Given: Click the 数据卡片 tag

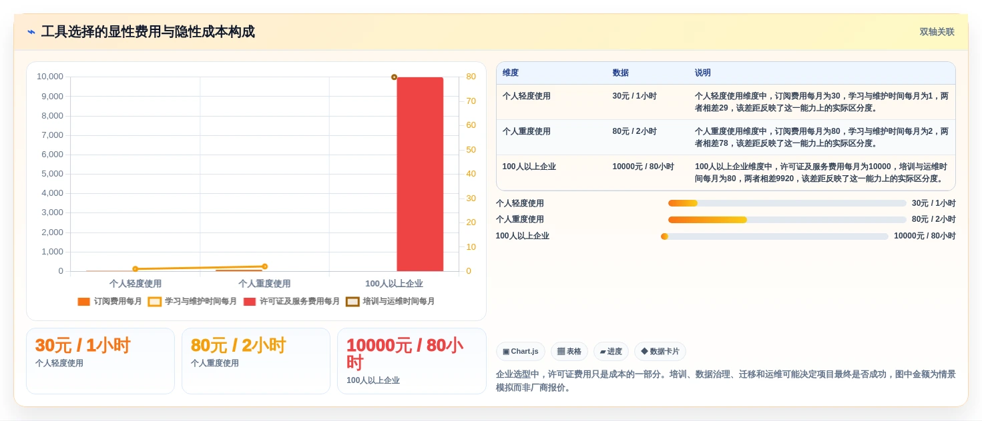Looking at the screenshot, I should click(x=660, y=351).
